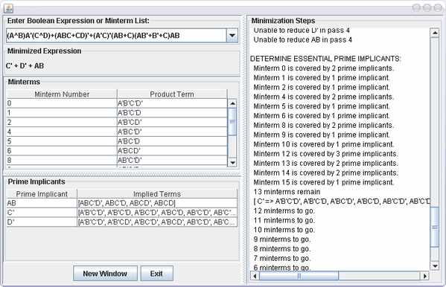
Task: Click Minimization Steps scroll down arrow
Action: click(x=435, y=265)
